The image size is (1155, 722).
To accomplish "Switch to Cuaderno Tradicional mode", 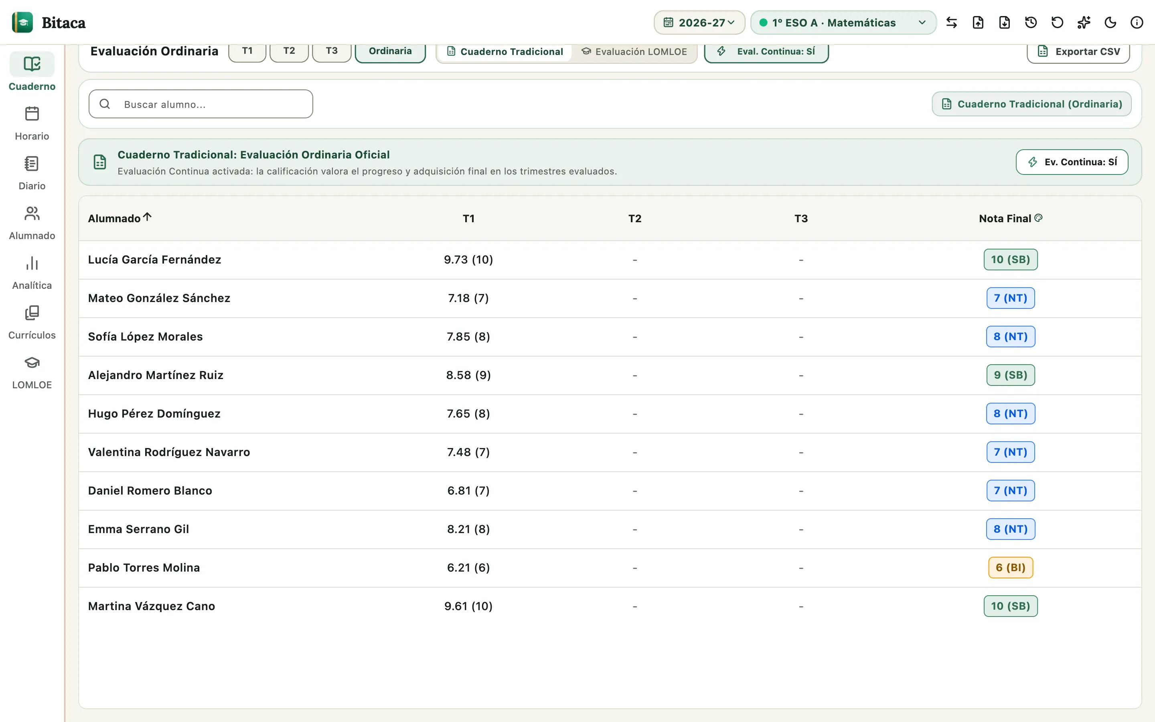I will click(x=505, y=52).
